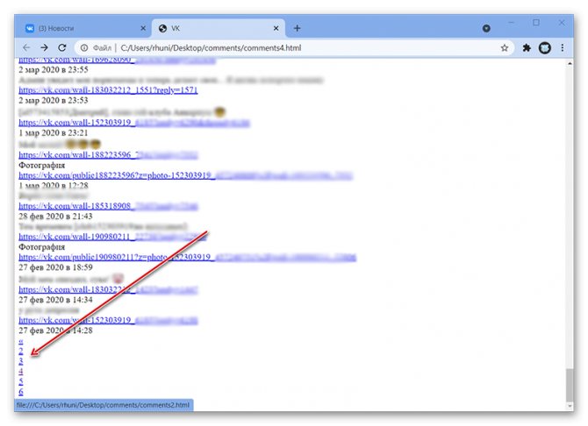Go to page 3 link
The width and height of the screenshot is (588, 426).
pos(21,361)
